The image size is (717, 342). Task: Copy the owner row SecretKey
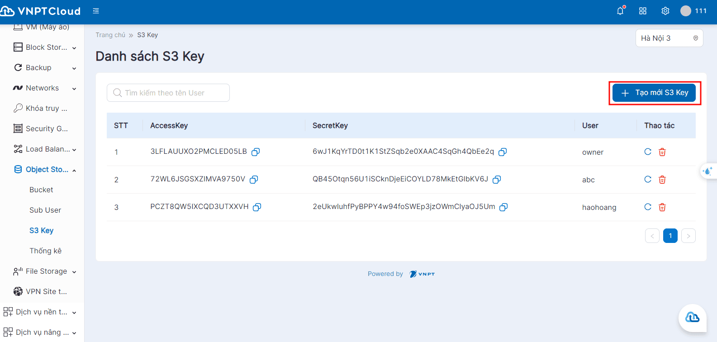point(503,152)
